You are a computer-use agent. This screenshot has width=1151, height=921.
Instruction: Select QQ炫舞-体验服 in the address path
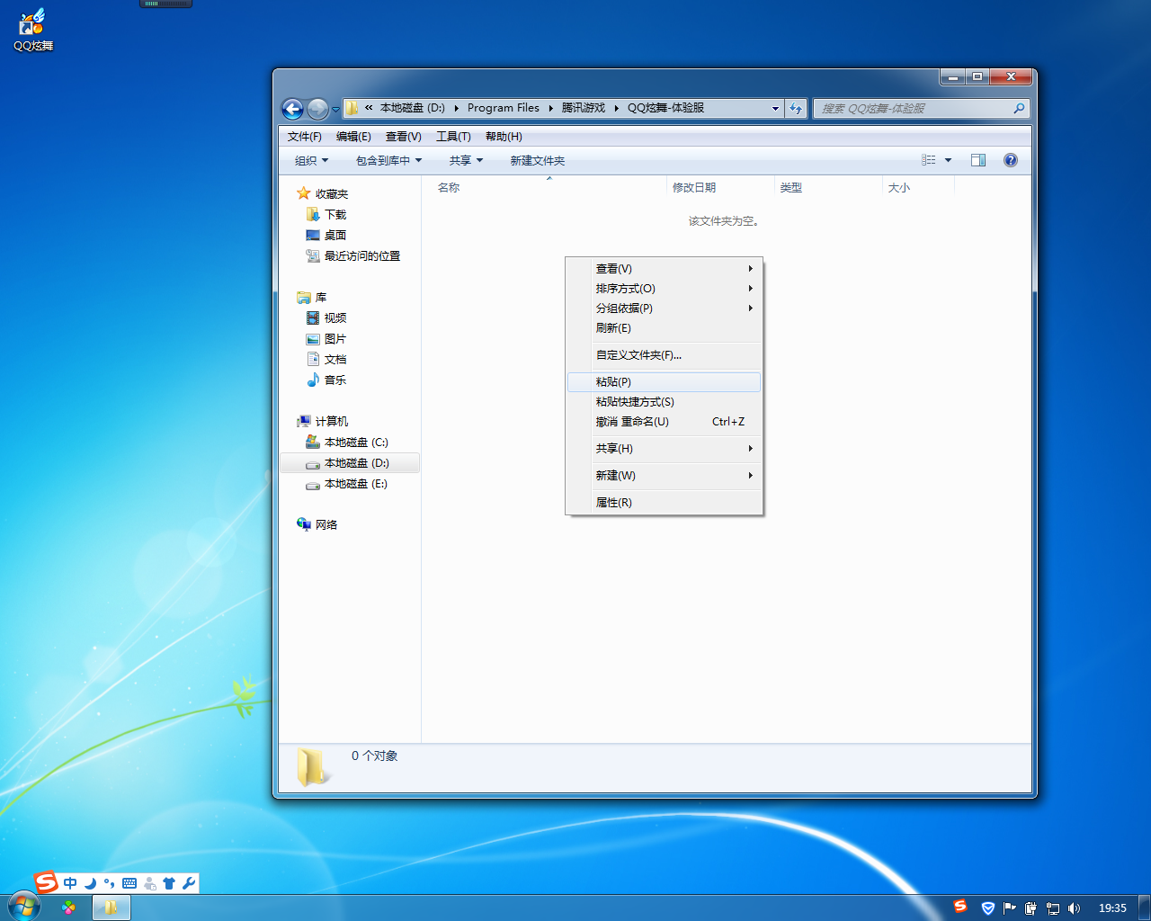point(665,108)
